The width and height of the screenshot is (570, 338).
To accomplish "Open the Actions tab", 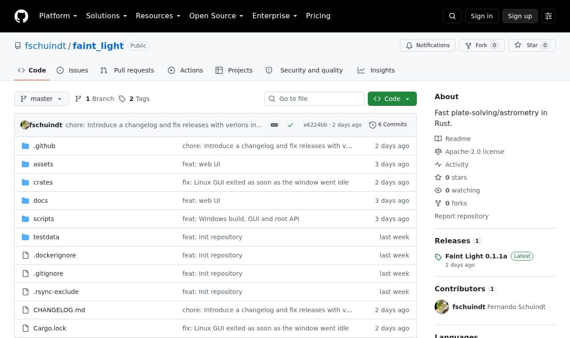I will coord(185,70).
